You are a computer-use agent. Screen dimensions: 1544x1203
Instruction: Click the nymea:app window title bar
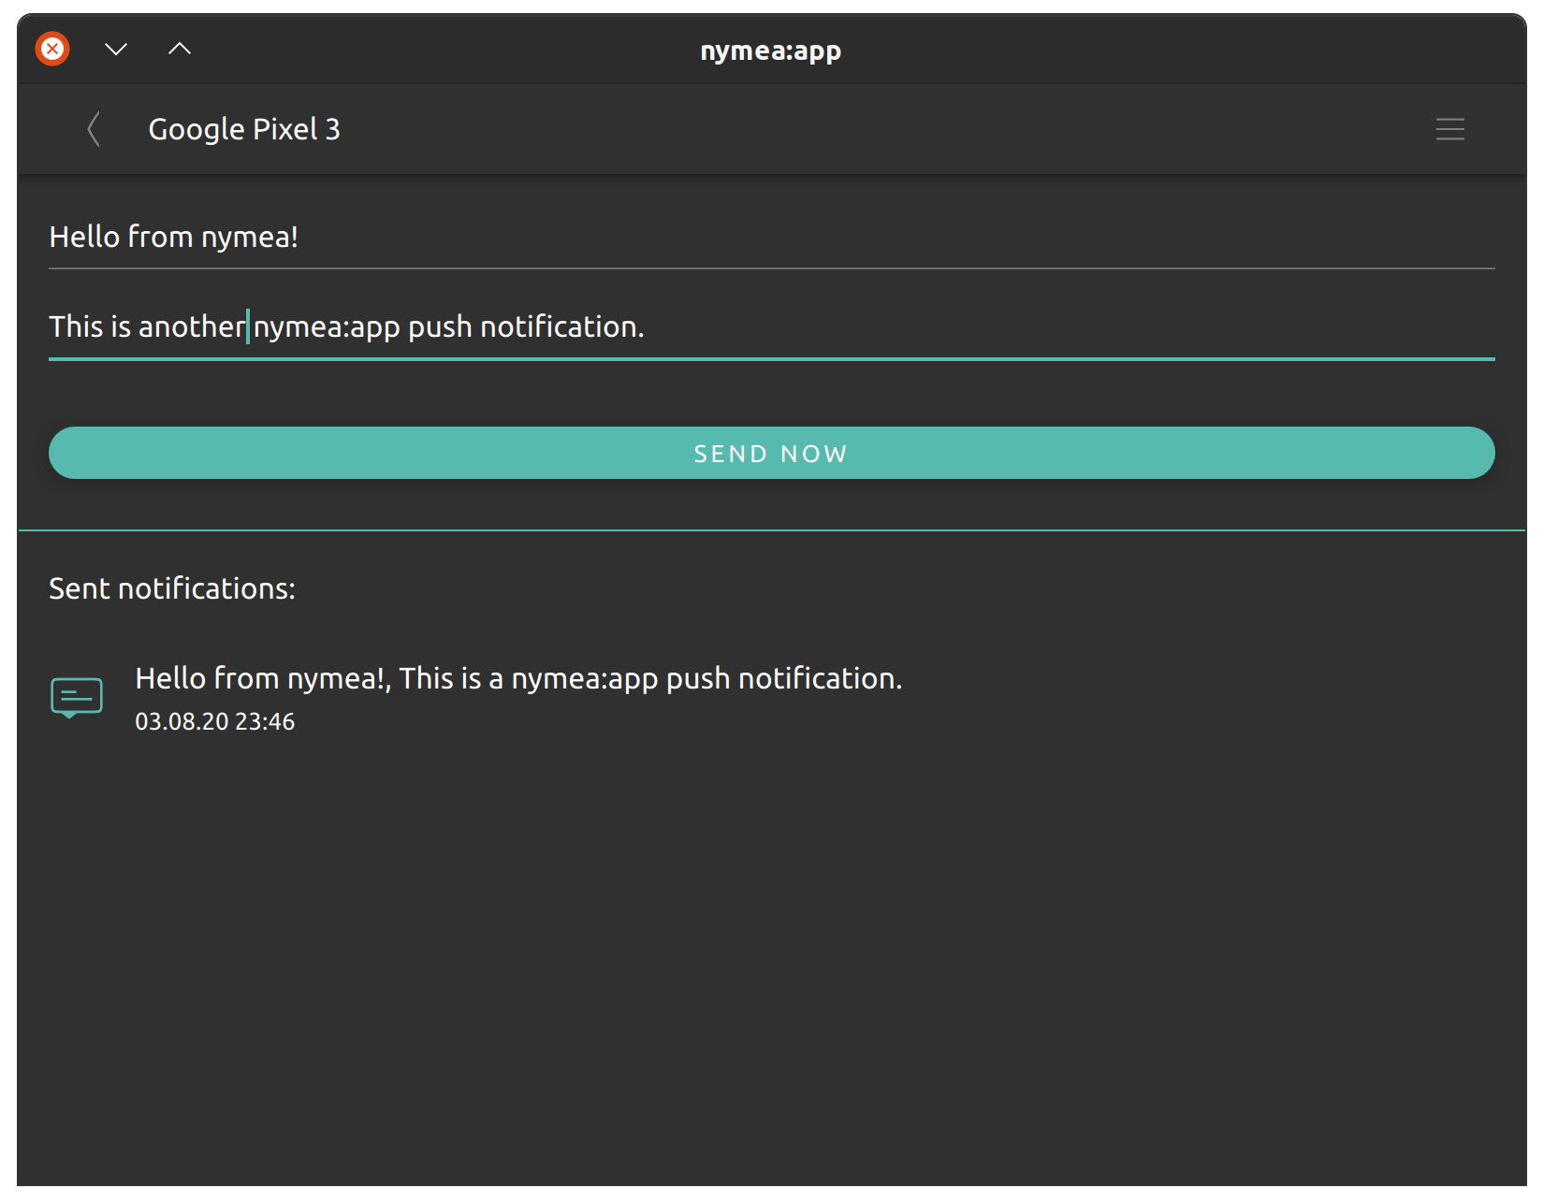tap(771, 50)
